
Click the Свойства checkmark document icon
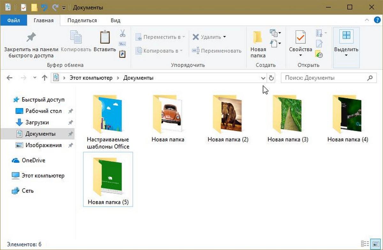coord(300,37)
